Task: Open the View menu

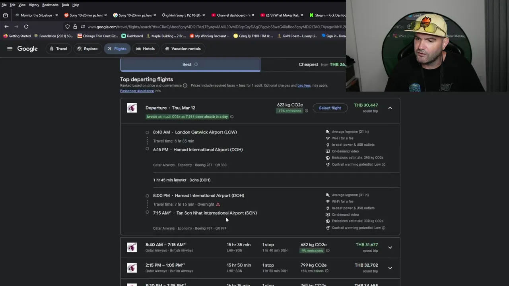Action: click(22, 5)
